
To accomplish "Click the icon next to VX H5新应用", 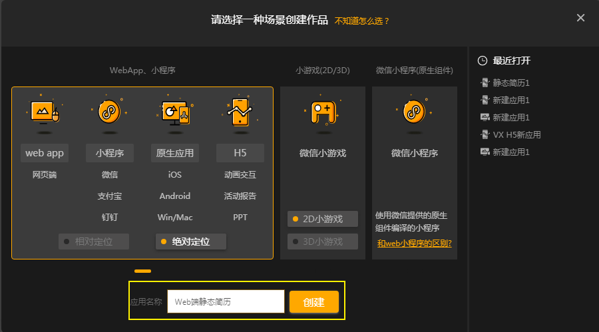I will 485,134.
